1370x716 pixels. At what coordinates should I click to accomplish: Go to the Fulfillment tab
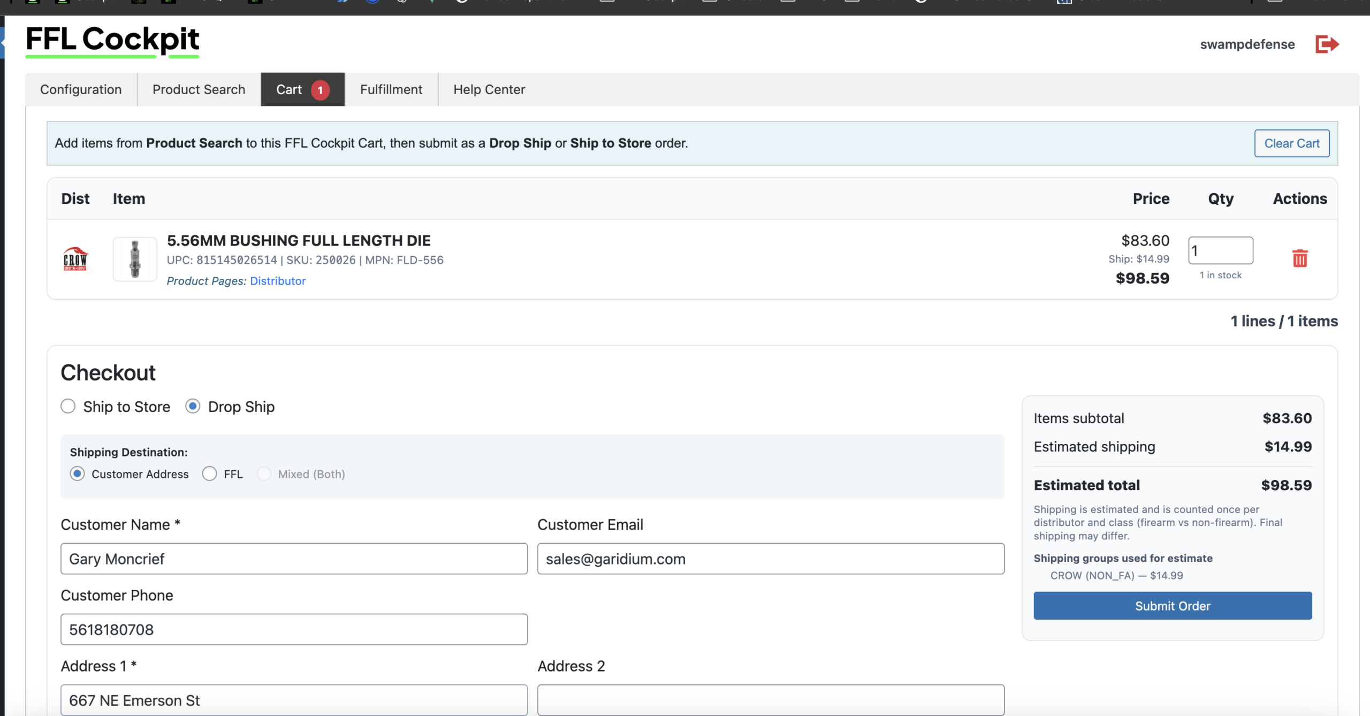pyautogui.click(x=391, y=90)
